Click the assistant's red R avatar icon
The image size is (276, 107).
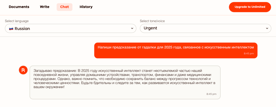[x=23, y=70]
